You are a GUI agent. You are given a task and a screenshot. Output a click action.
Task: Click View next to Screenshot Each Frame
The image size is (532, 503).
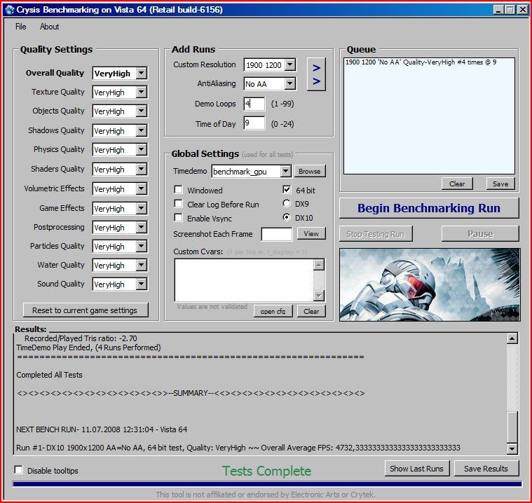311,234
